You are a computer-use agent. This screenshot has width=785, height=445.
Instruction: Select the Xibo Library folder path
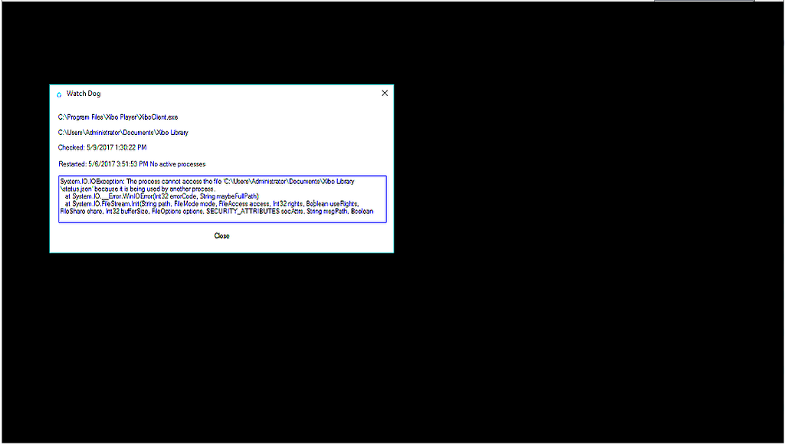(x=122, y=132)
